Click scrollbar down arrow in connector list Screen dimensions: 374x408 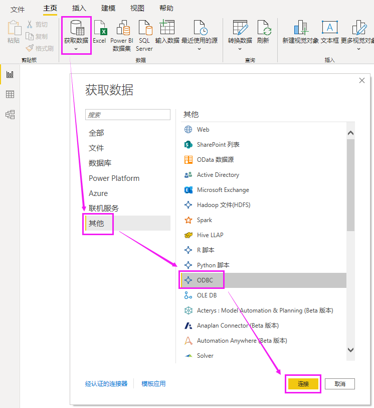click(350, 350)
